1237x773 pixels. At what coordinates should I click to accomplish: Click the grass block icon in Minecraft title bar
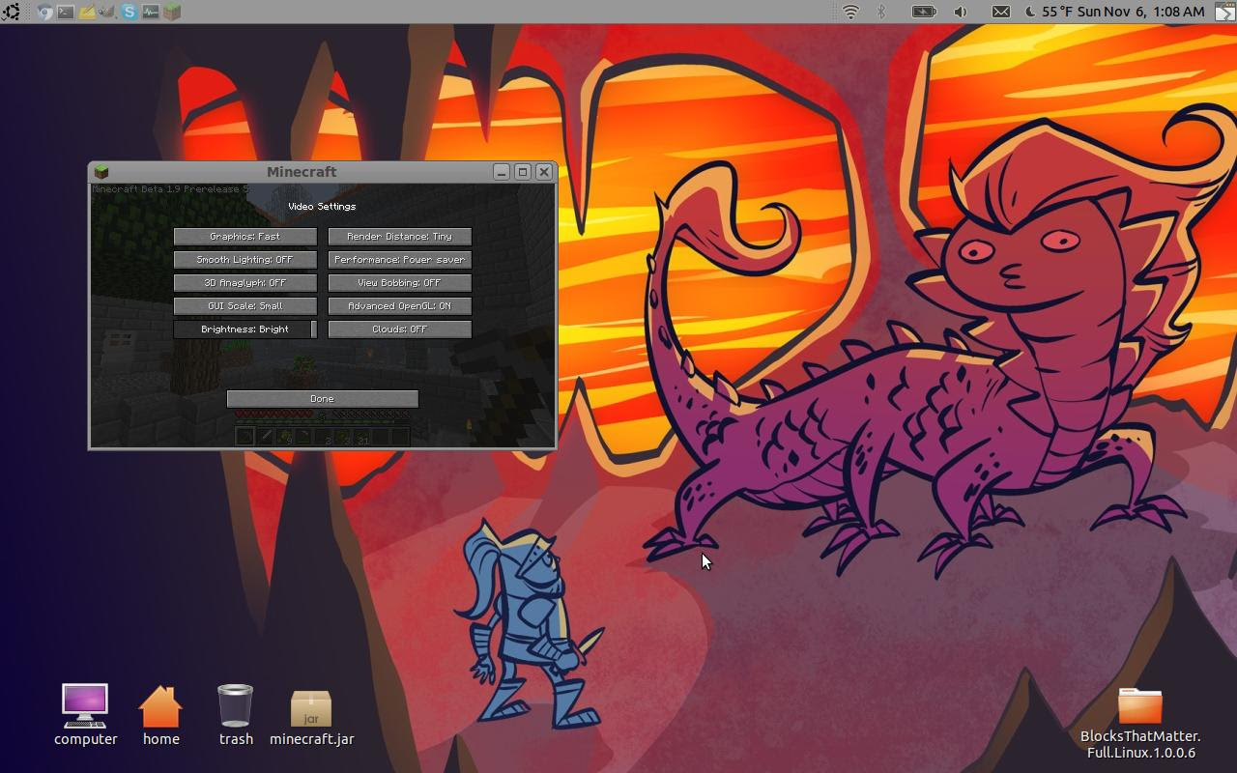[x=101, y=172]
